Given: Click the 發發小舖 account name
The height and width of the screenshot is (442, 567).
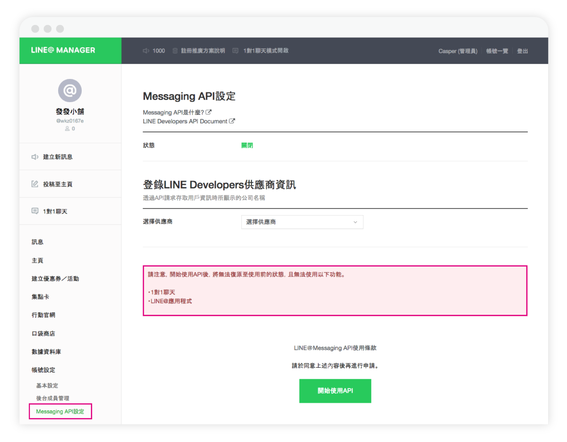Looking at the screenshot, I should tap(70, 112).
